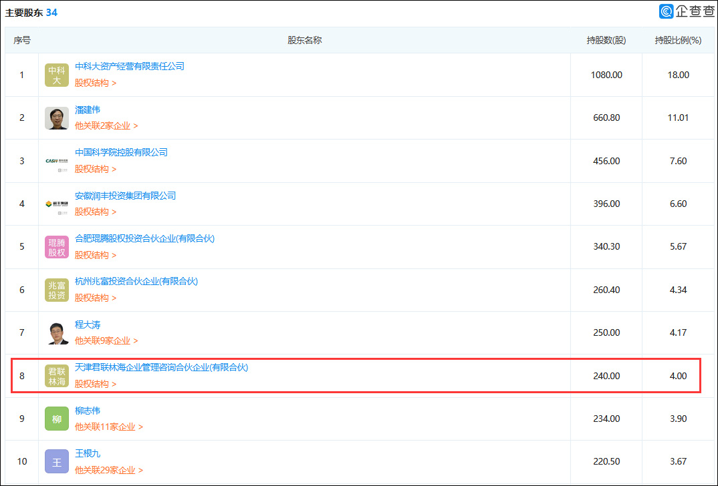Viewport: 718px width, 486px height.
Task: Open shareholder 柳志伟's profile link
Action: [x=88, y=411]
